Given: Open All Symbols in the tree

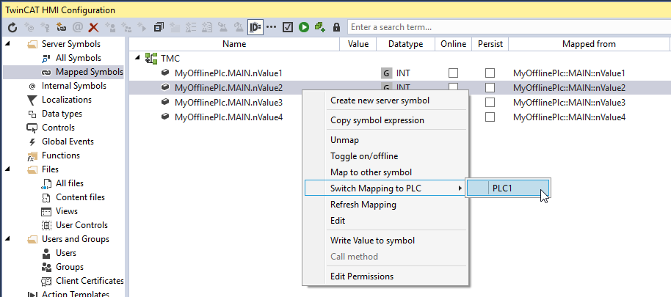Looking at the screenshot, I should (79, 58).
